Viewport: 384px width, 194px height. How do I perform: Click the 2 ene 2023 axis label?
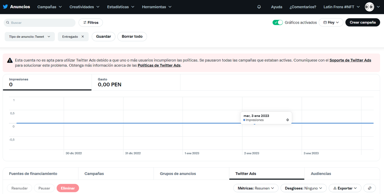point(252,153)
